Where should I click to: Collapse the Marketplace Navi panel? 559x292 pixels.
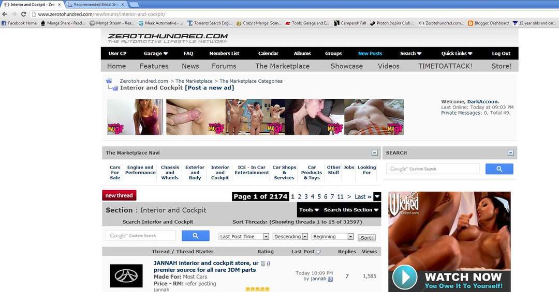click(374, 153)
